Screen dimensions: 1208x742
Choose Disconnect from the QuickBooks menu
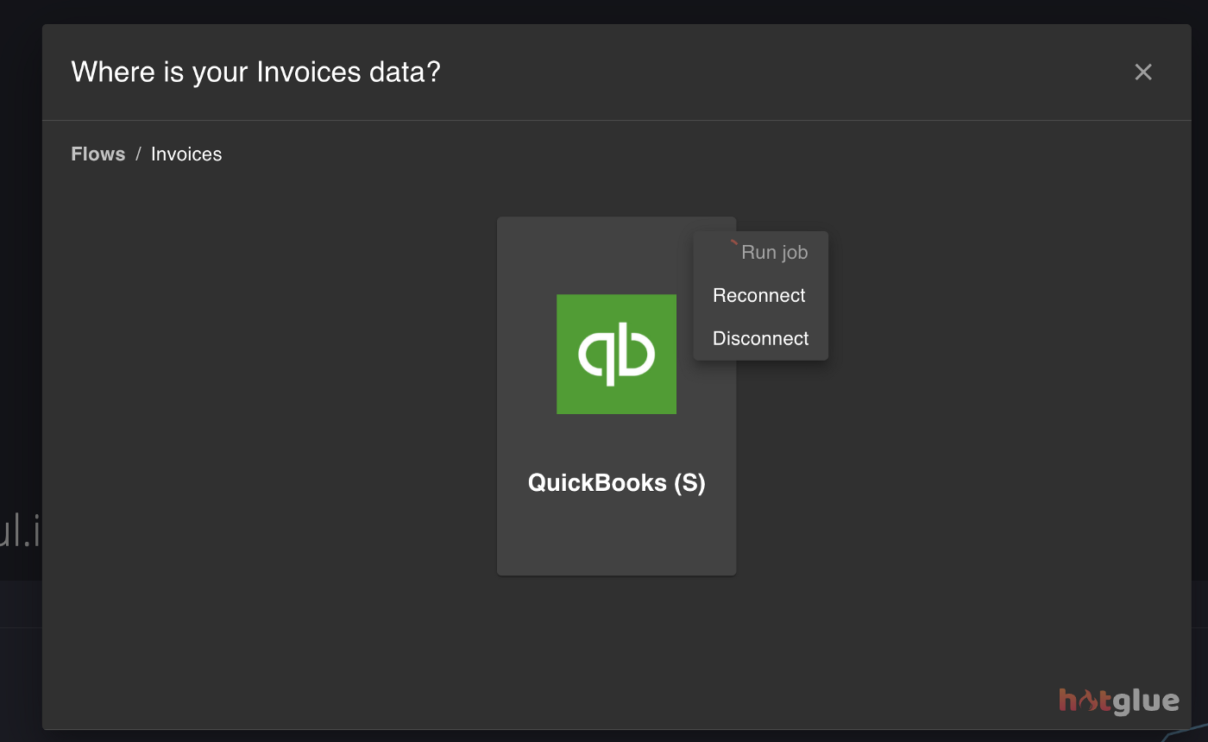(761, 339)
